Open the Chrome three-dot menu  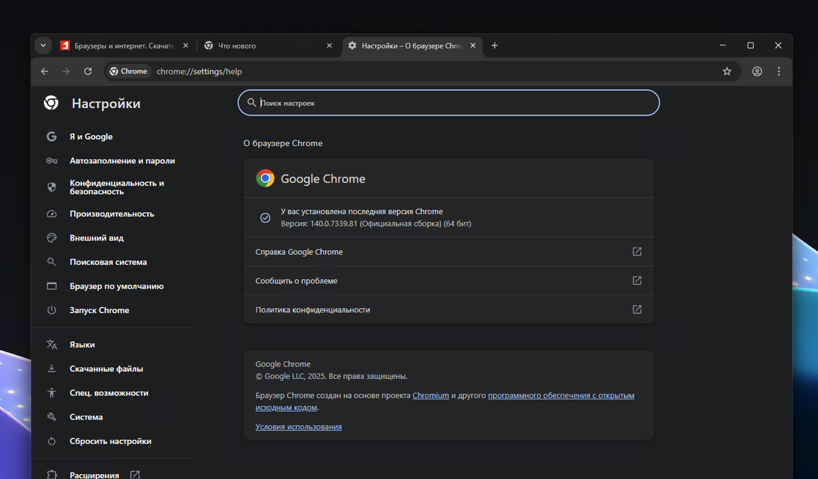[x=779, y=71]
